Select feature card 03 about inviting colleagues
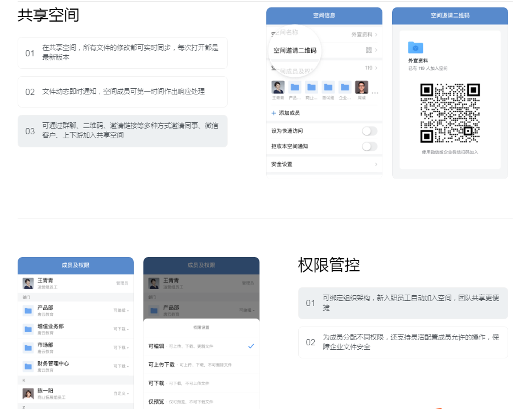 coord(122,131)
